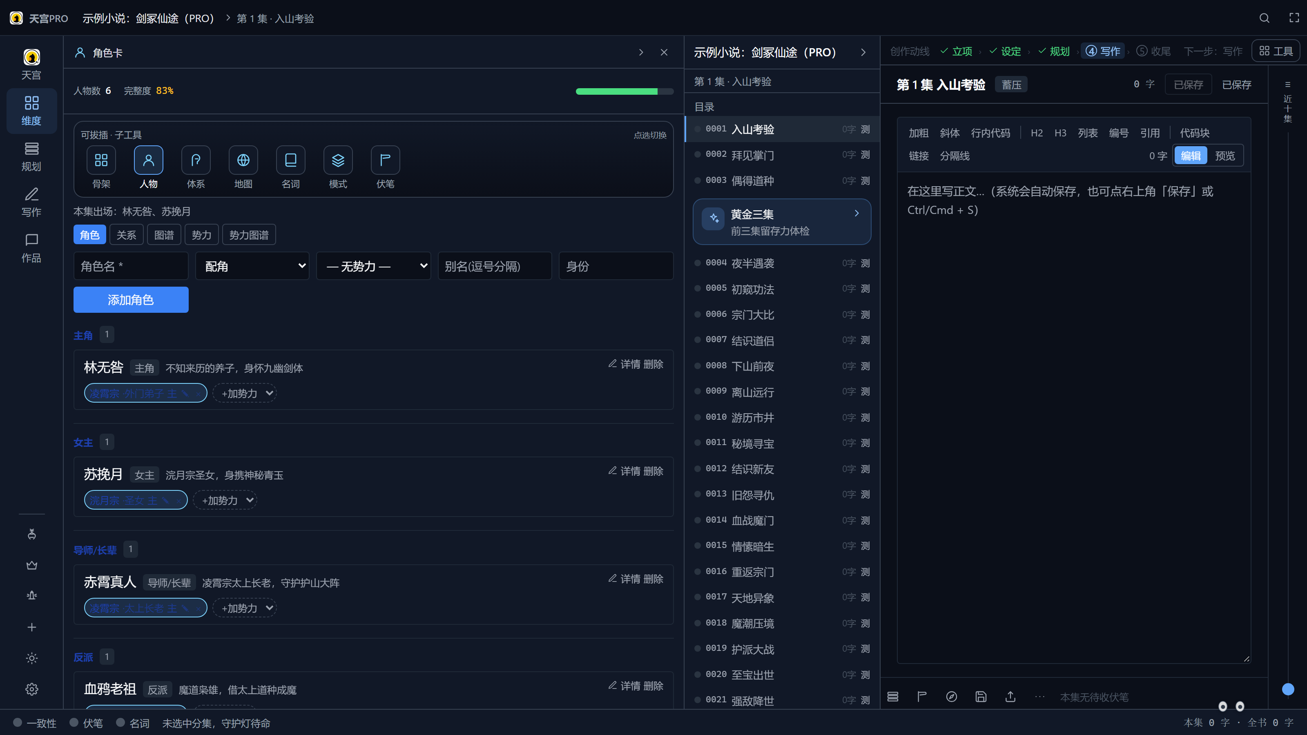
Task: Expand the 黄金三集 card chevron
Action: click(x=856, y=214)
